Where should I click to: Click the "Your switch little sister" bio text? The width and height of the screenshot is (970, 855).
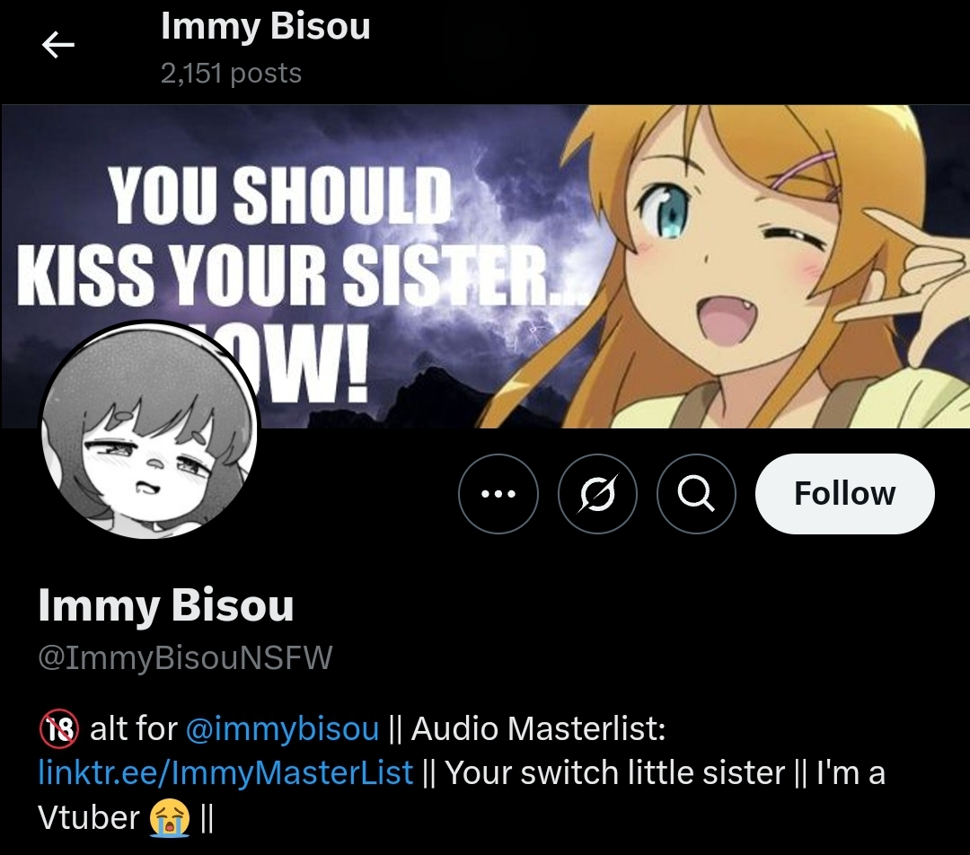coord(615,772)
